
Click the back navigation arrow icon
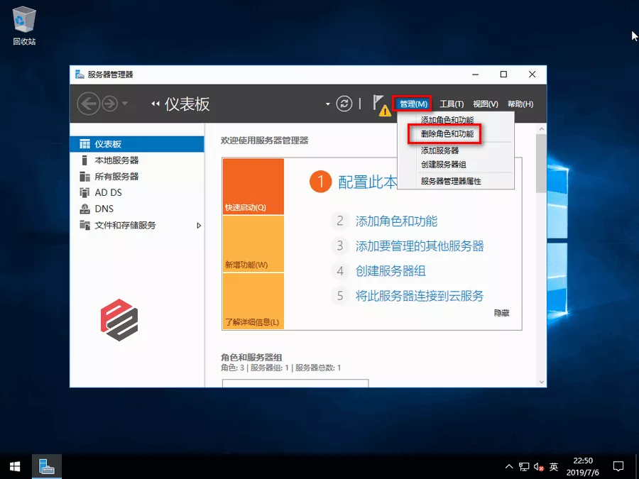pos(88,104)
